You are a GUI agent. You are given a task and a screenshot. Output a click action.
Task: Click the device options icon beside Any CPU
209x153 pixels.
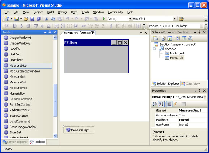click(x=181, y=19)
